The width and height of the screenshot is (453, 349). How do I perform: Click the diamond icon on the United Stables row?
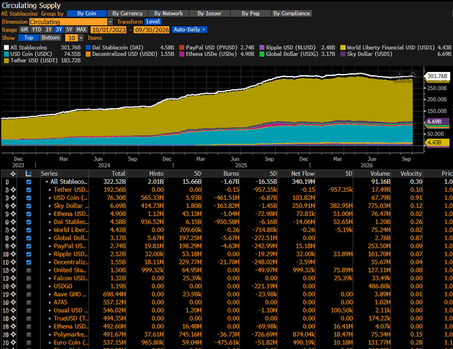coord(13,270)
